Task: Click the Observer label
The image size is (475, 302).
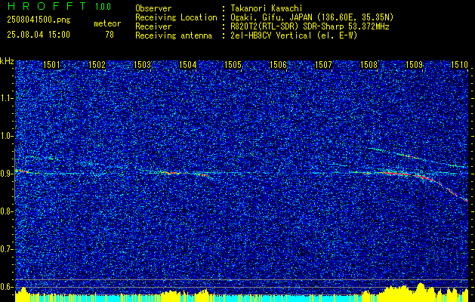Action: pos(153,8)
